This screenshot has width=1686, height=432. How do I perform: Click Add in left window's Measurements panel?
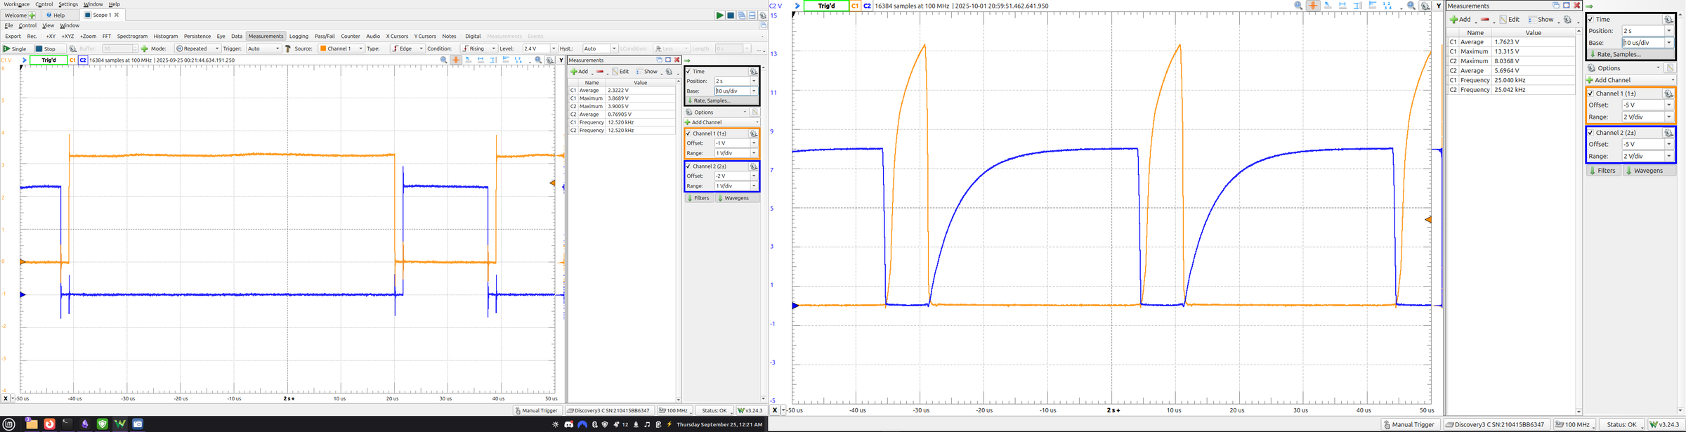(580, 72)
